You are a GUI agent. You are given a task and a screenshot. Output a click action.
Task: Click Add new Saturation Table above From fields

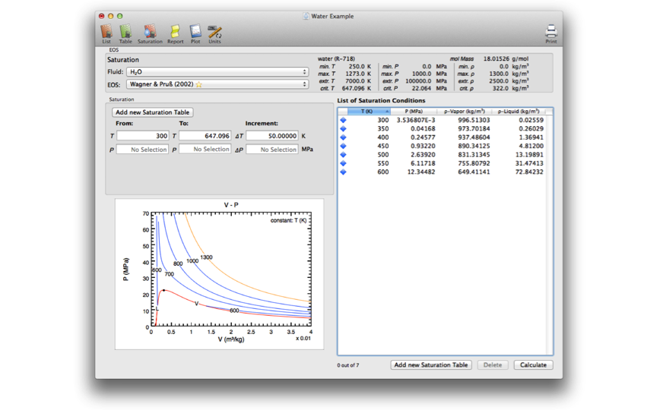(x=153, y=112)
